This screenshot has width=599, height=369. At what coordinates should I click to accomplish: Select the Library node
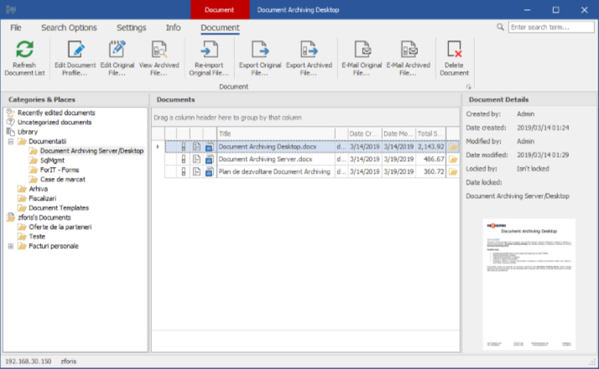tap(28, 132)
